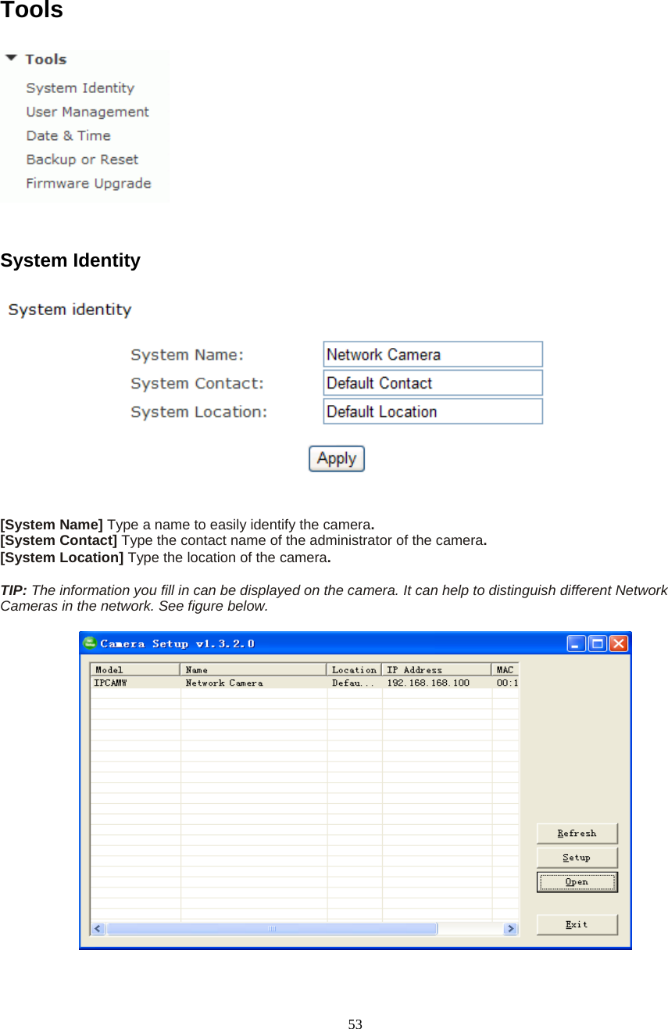Expand the Tools disclosure triangle
Viewport: 668px width, 1029px height.
coord(11,58)
